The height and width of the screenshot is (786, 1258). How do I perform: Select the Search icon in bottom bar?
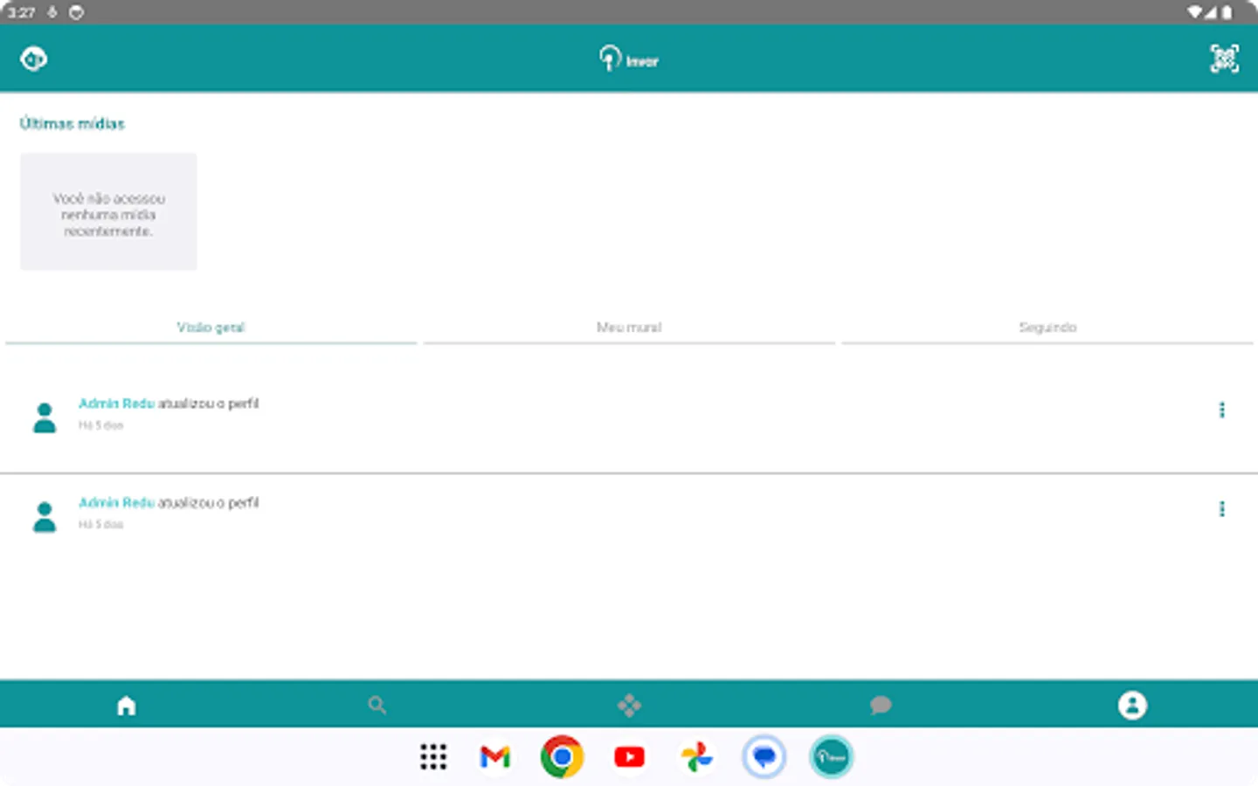click(377, 705)
